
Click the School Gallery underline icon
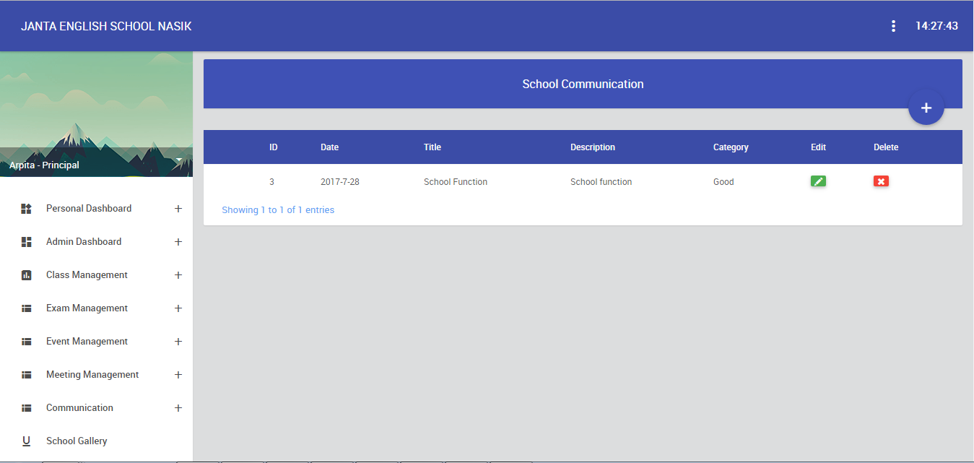click(x=27, y=441)
